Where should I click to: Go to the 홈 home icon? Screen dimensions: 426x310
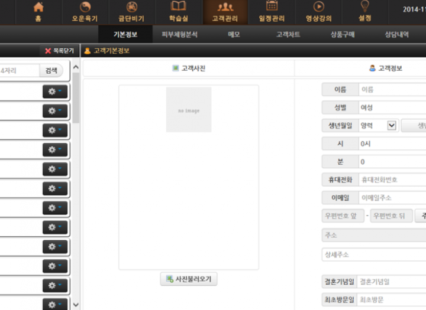coord(38,8)
